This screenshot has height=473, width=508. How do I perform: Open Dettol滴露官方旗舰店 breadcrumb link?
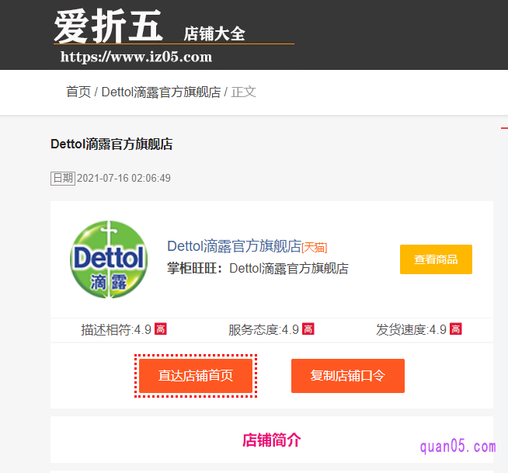(x=161, y=92)
